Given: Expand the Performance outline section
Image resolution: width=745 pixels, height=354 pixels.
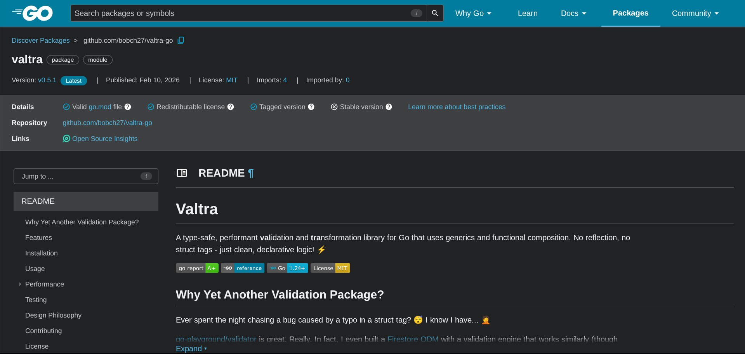Looking at the screenshot, I should (x=20, y=284).
